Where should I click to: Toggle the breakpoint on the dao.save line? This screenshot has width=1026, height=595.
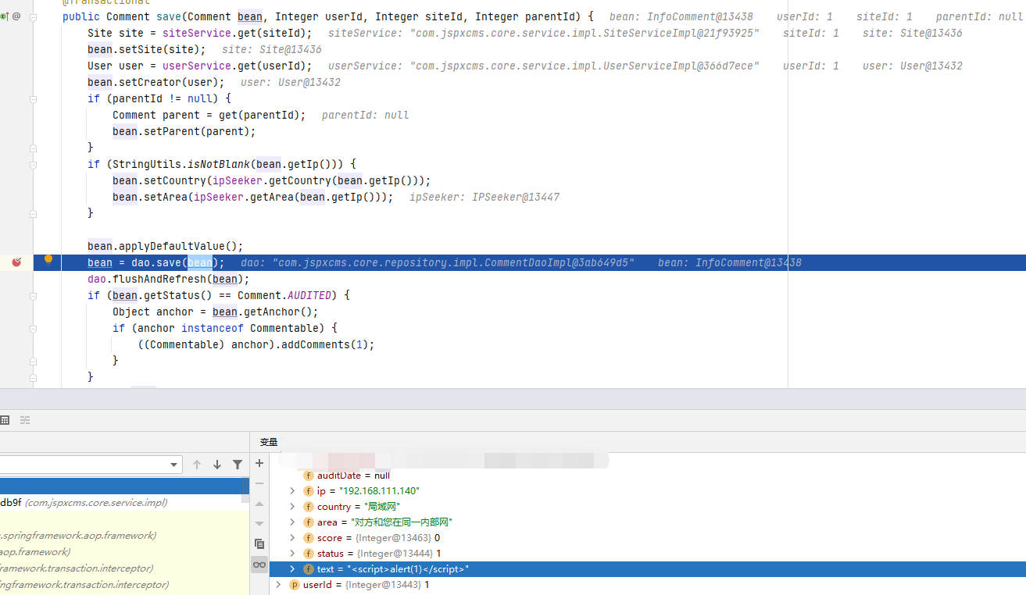tap(16, 262)
